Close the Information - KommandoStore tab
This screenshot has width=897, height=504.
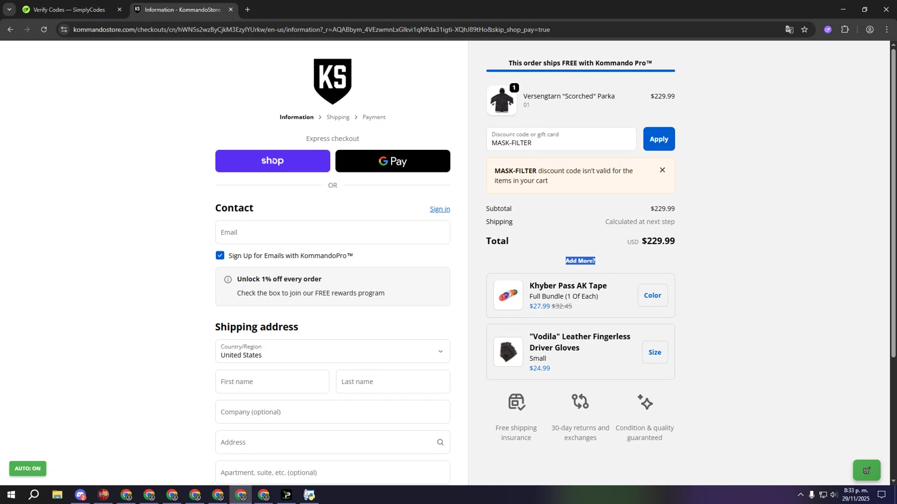(231, 10)
